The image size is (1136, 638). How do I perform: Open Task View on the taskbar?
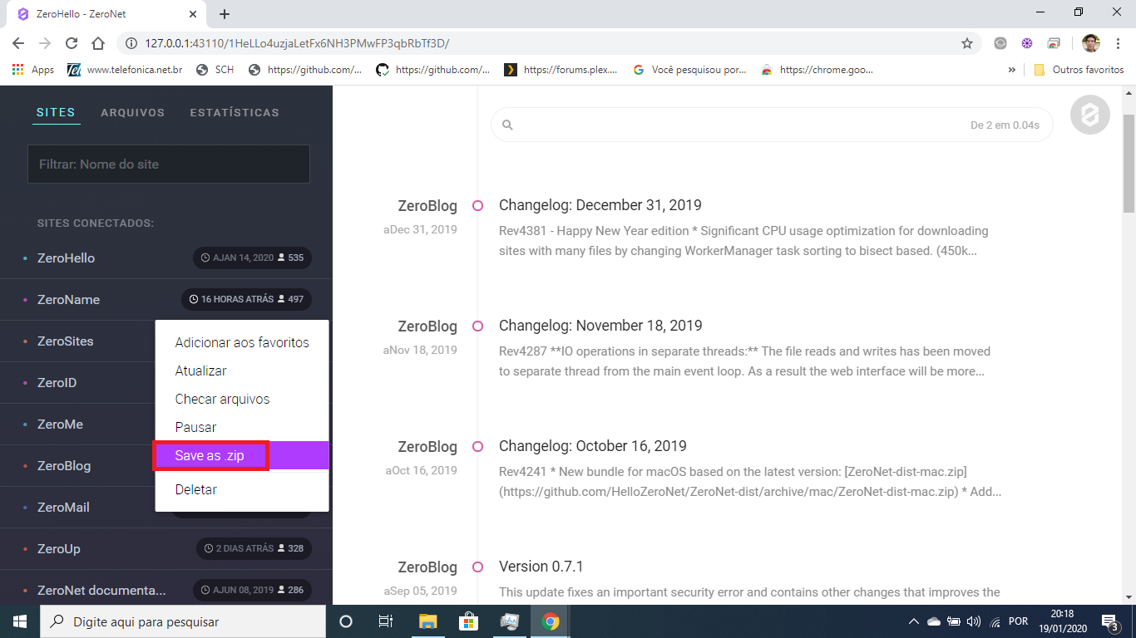coord(386,621)
